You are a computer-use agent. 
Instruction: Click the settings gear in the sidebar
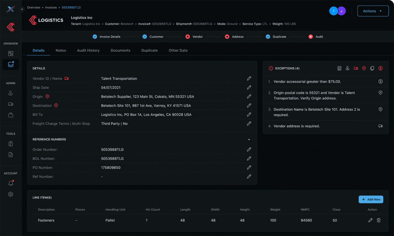11,194
